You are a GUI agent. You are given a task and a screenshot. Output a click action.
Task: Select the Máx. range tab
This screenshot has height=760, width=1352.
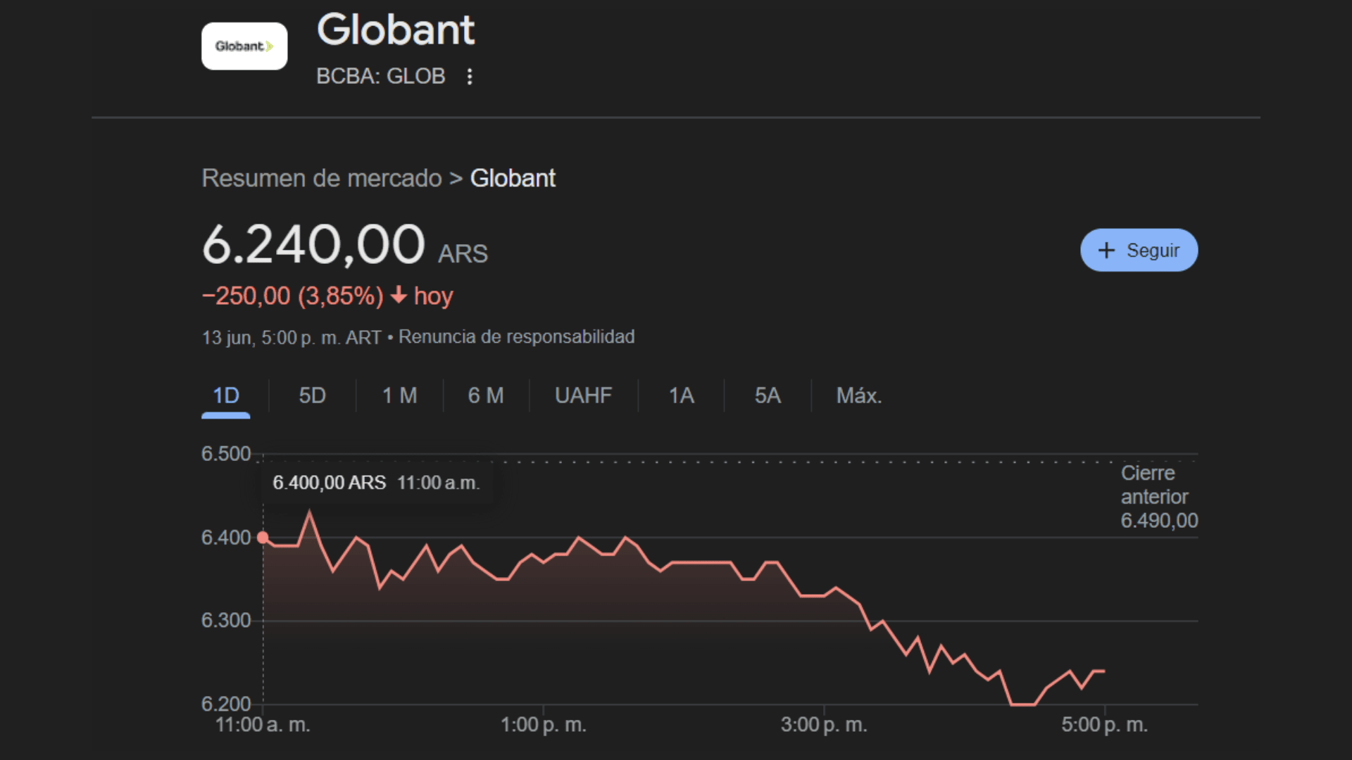858,395
